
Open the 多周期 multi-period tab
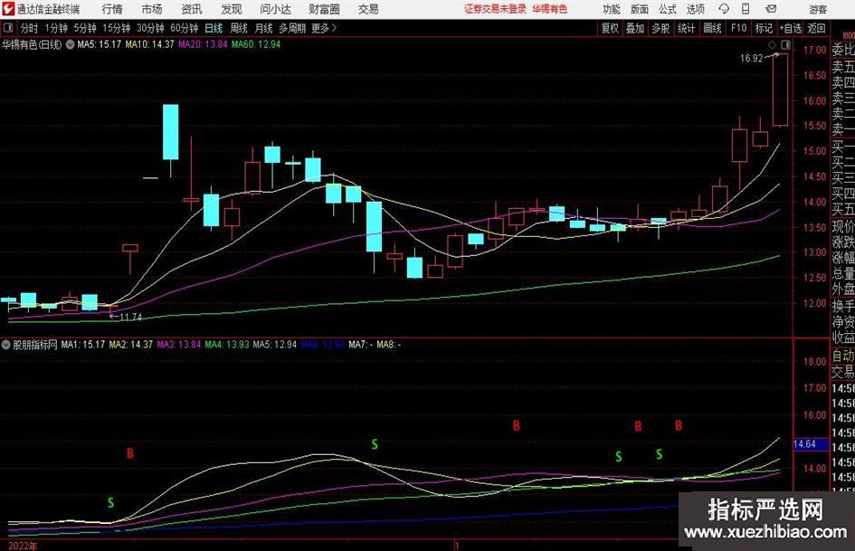pyautogui.click(x=292, y=28)
